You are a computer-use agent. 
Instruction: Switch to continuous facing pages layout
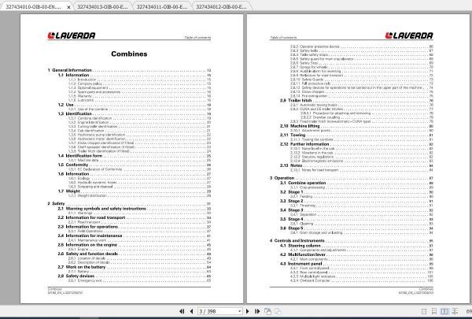pos(455,311)
